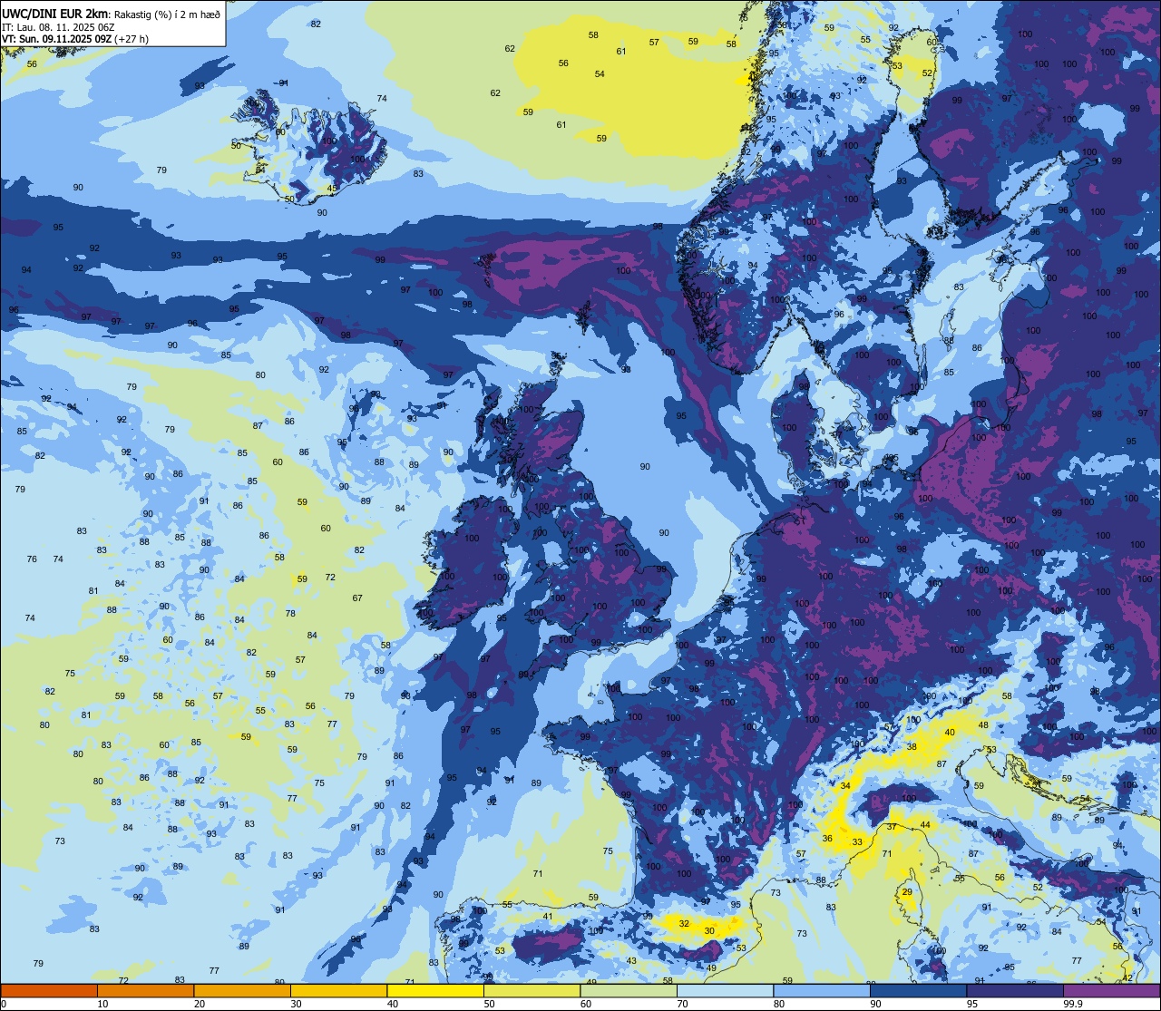Pick the 50–60 yellow-green legend swatch
Viewport: 1161px width, 1011px height.
pyautogui.click(x=532, y=991)
